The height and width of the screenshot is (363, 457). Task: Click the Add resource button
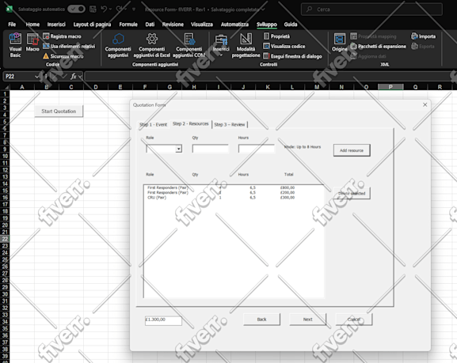pyautogui.click(x=352, y=150)
